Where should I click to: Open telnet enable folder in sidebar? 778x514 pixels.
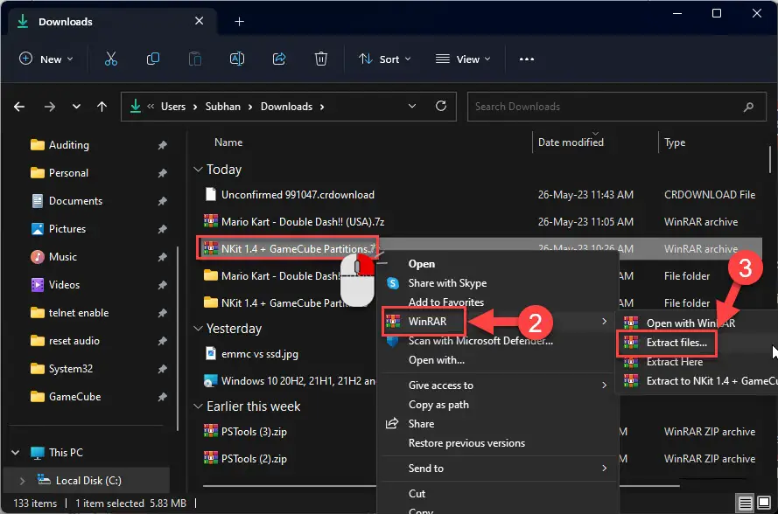coord(79,313)
